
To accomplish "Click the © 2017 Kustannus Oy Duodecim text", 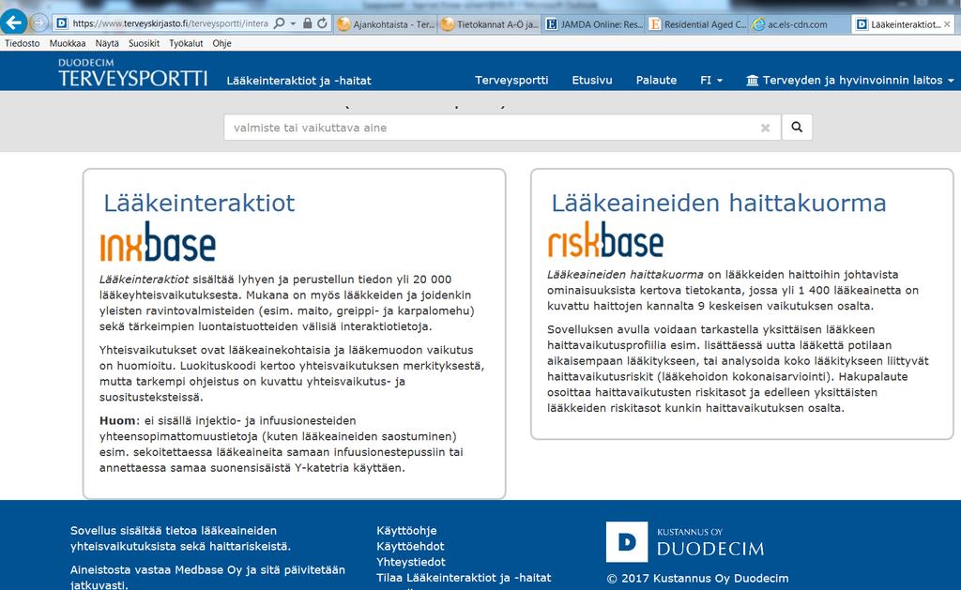I will [x=697, y=578].
